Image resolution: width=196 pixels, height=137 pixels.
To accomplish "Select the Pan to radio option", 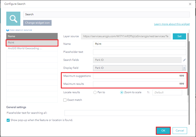I will 95,92.
